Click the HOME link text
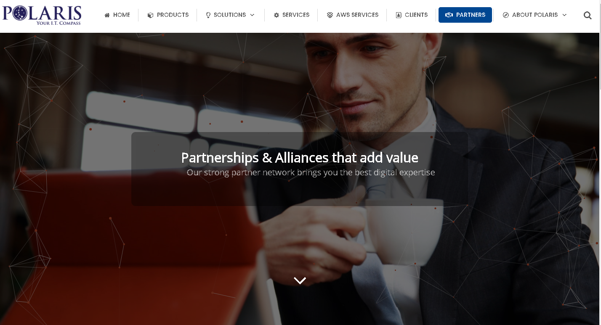601x325 pixels. [x=122, y=15]
